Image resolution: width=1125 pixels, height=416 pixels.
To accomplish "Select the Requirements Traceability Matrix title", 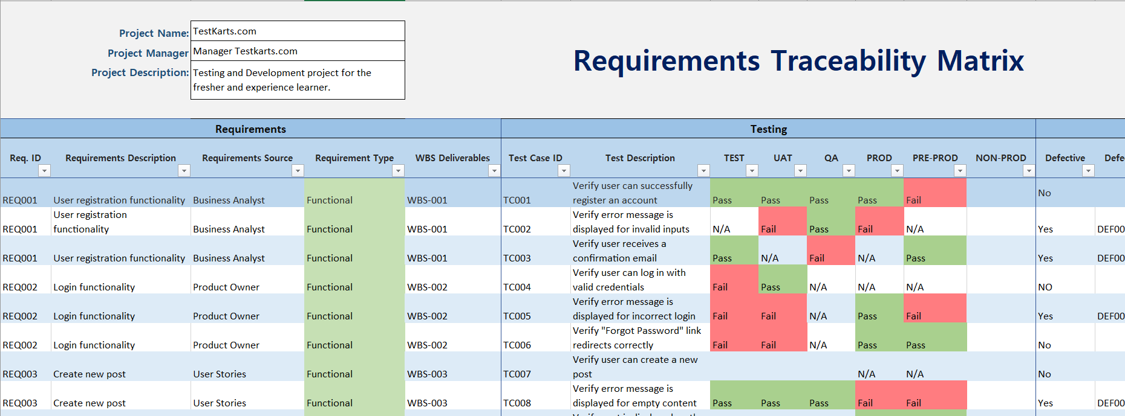I will (x=798, y=61).
